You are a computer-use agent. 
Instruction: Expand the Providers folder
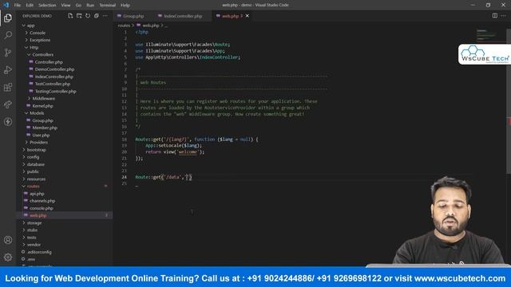click(38, 142)
